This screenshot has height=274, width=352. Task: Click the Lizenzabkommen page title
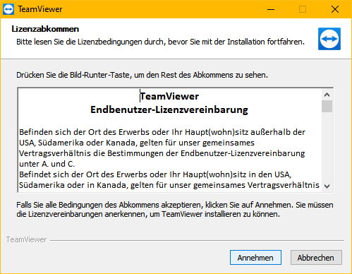click(45, 29)
